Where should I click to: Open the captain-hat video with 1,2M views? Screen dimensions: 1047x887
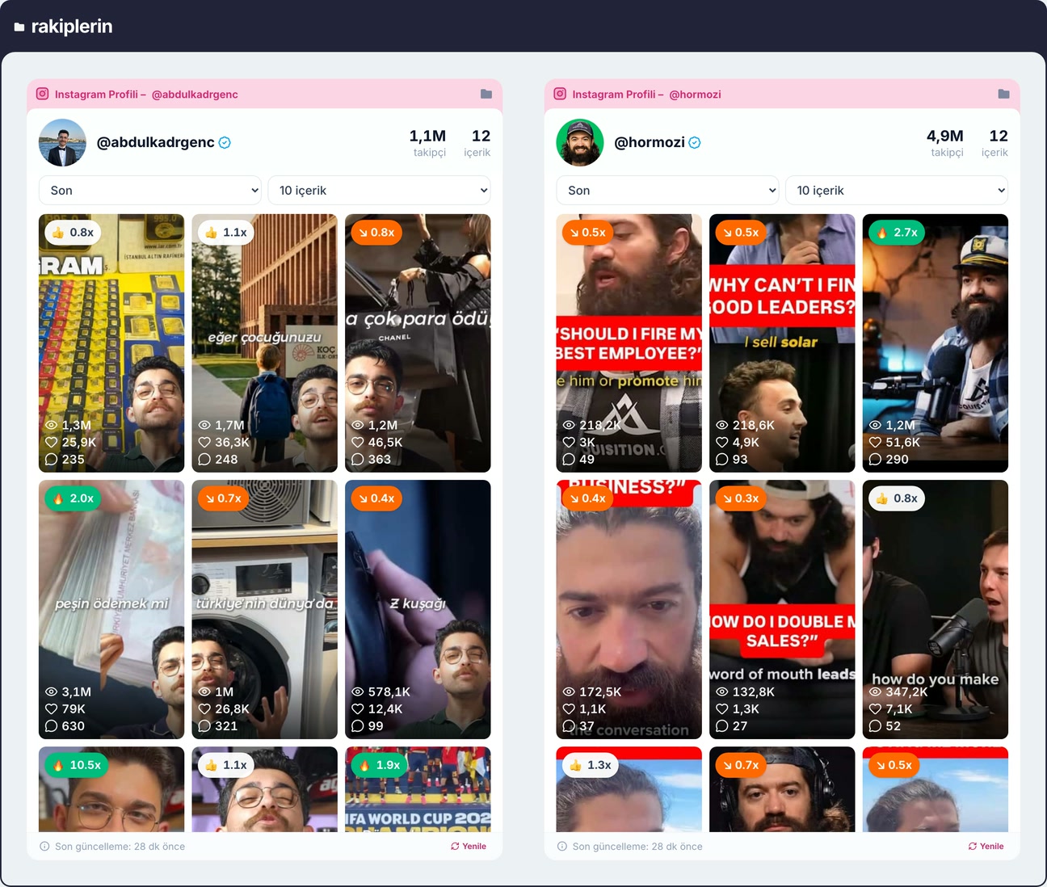click(x=936, y=343)
